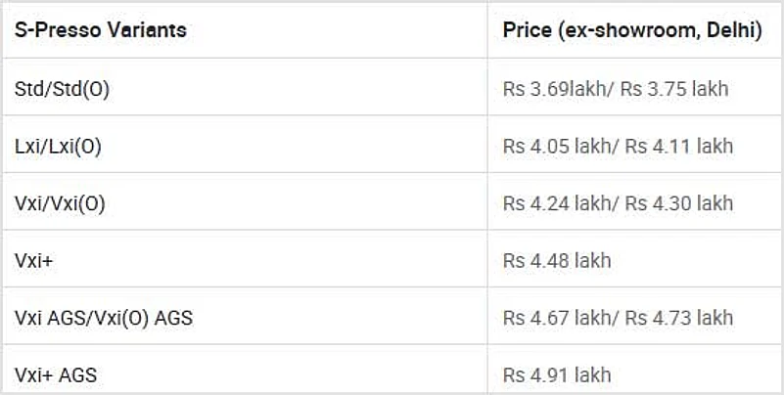Click the Lxi variant name before the slash
The image size is (784, 395).
[27, 147]
